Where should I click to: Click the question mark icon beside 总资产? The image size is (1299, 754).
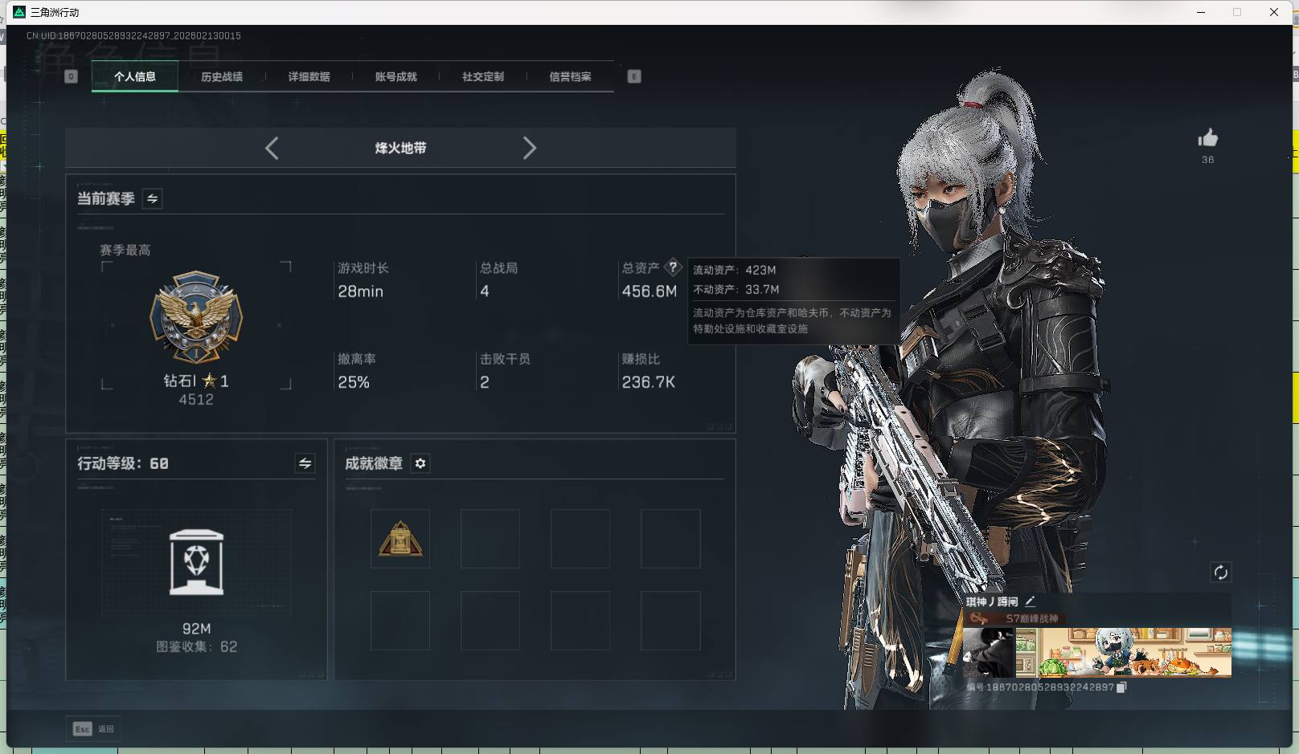coord(673,267)
